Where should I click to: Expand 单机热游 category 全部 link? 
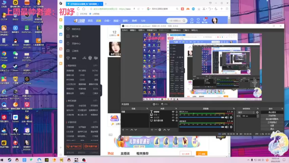pos(95,101)
